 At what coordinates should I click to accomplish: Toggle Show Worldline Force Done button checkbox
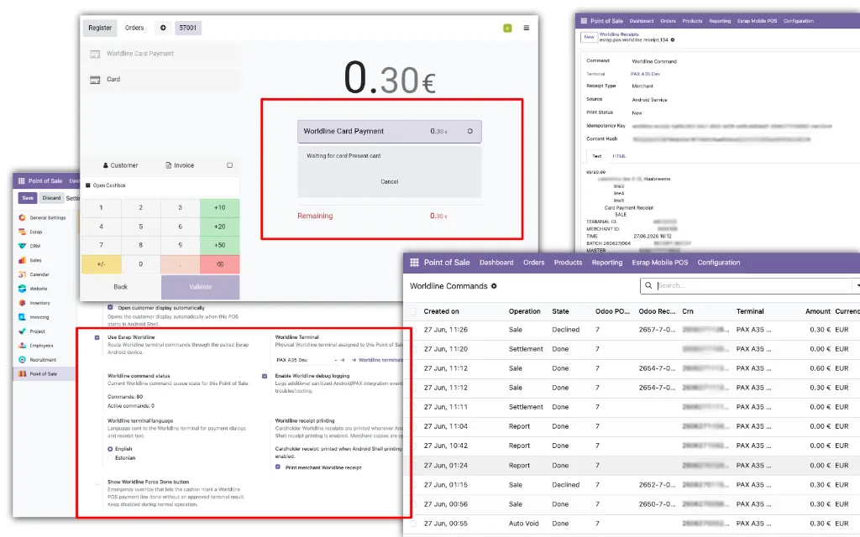pyautogui.click(x=97, y=482)
